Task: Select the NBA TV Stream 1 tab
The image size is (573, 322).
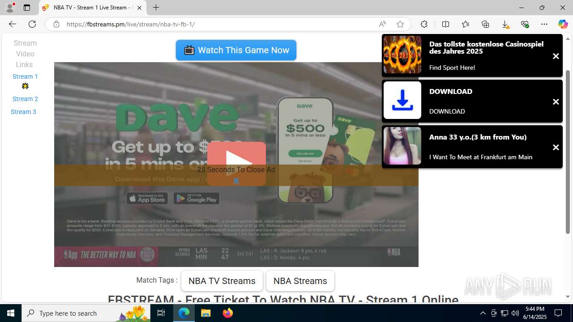Action: (x=93, y=8)
